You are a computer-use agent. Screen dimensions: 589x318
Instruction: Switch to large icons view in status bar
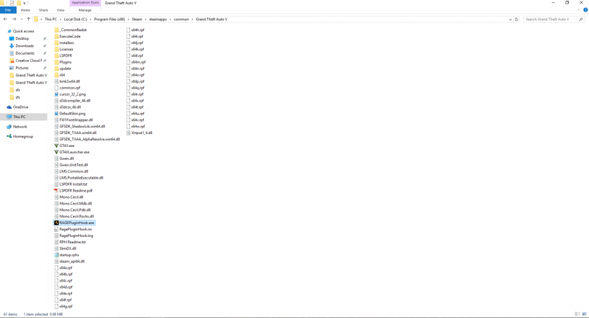(584, 314)
